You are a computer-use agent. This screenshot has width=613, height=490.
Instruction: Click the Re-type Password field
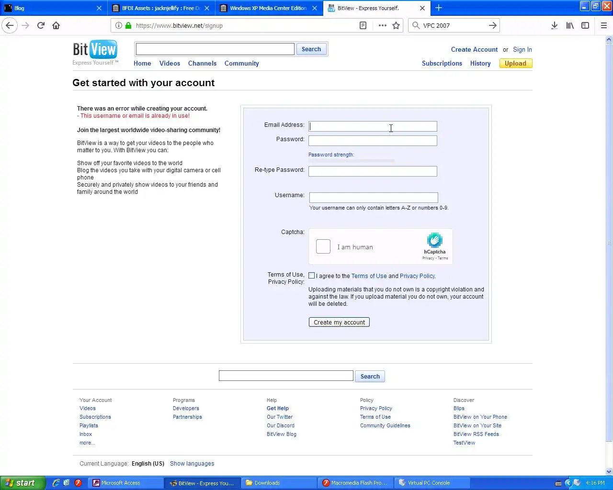coord(373,171)
